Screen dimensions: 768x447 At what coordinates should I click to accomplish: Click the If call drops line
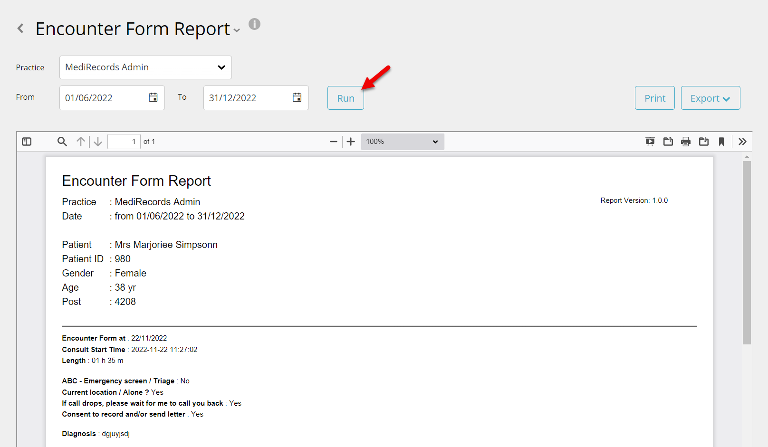point(152,403)
